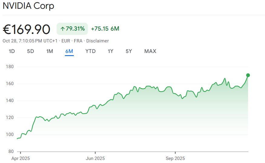Click the €169.90 price value

[x=27, y=29]
